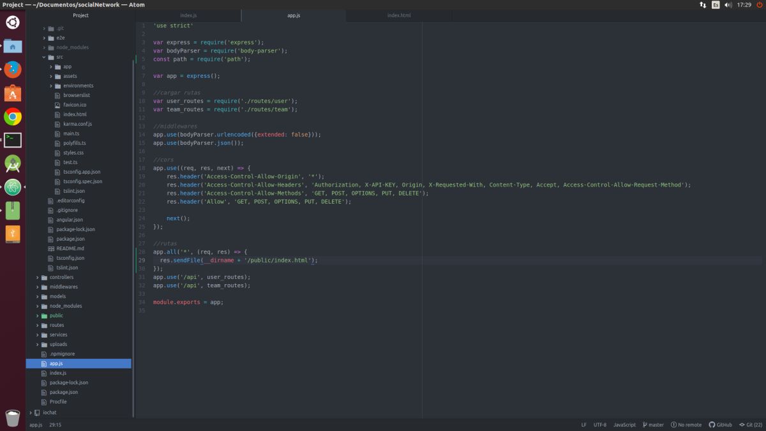
Task: Open the Es keyboard layout indicator
Action: (716, 4)
